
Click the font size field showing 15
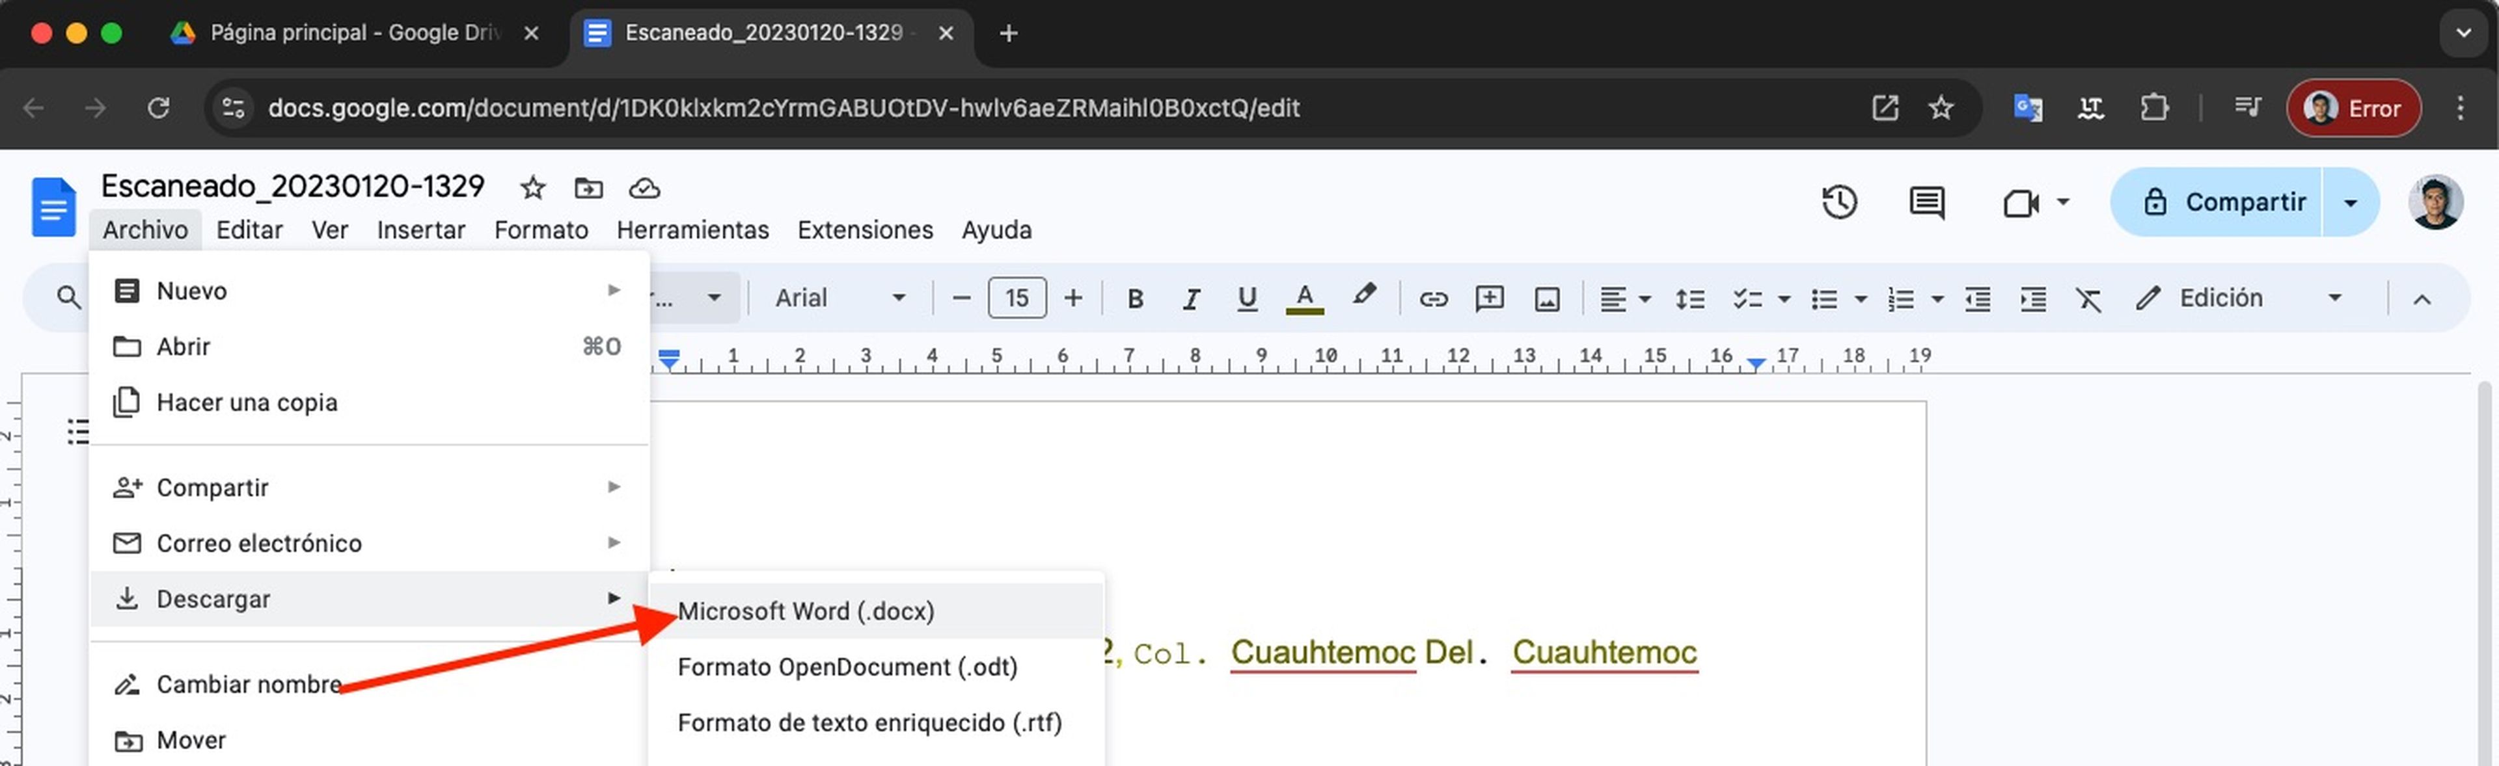click(1016, 298)
